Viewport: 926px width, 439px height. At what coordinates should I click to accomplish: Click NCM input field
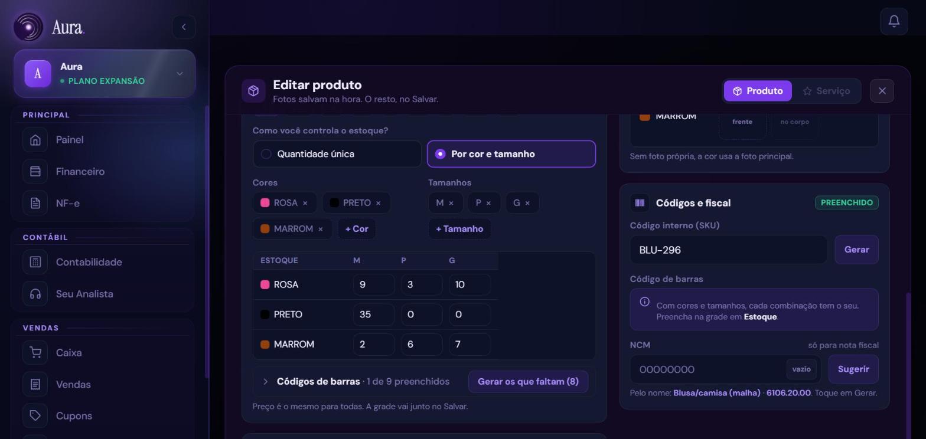pyautogui.click(x=725, y=369)
